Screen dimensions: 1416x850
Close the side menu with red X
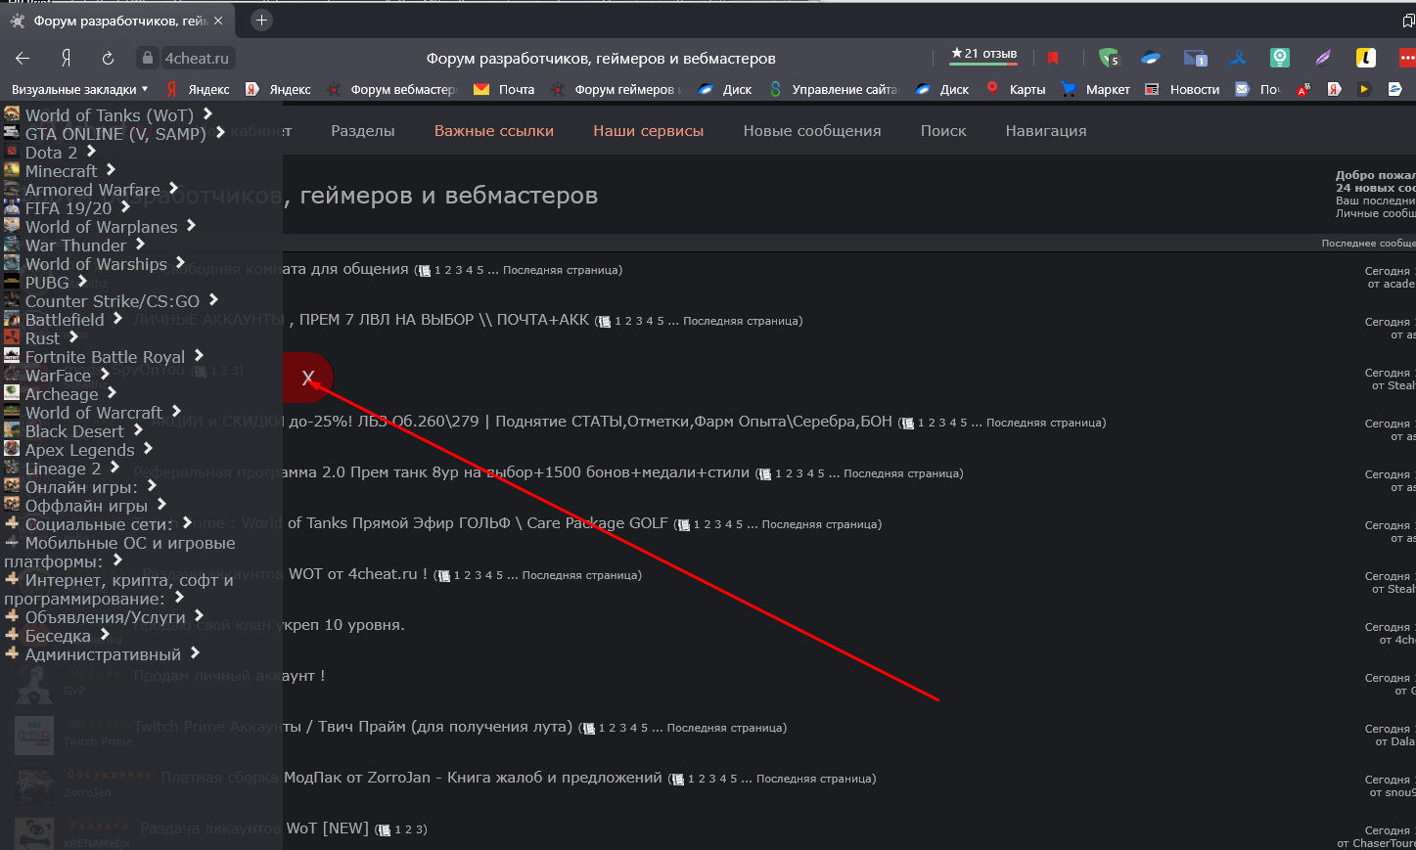308,378
